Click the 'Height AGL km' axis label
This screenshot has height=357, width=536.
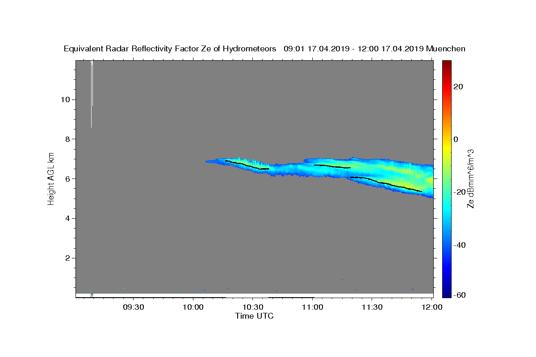click(x=51, y=178)
